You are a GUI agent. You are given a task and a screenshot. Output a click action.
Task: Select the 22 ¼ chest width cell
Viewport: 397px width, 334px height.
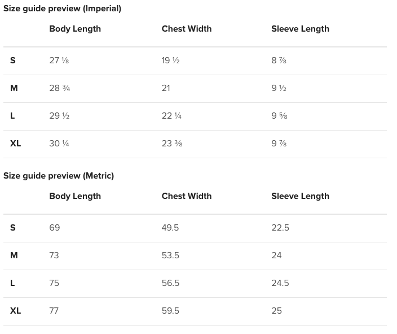pyautogui.click(x=171, y=116)
